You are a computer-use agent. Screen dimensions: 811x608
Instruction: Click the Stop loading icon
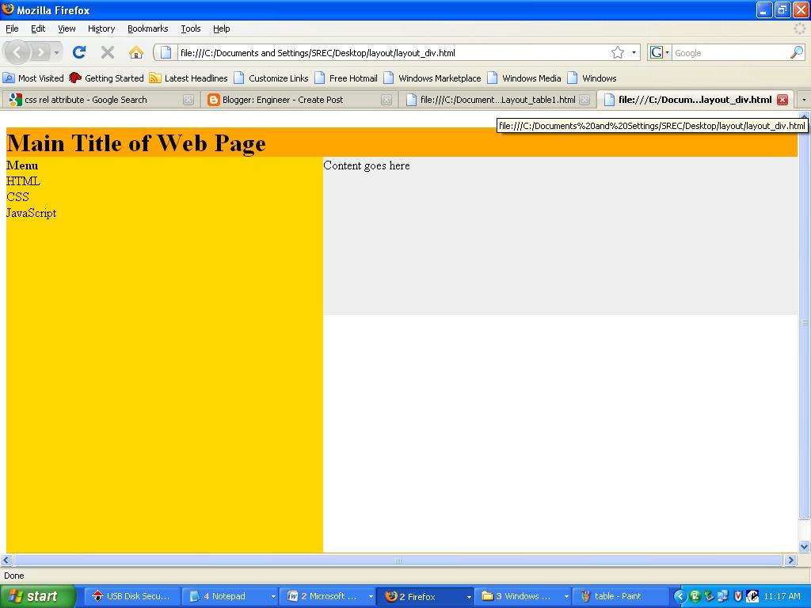coord(107,52)
